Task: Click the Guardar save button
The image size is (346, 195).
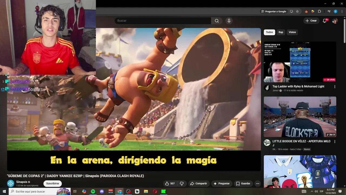Action: pos(243,184)
